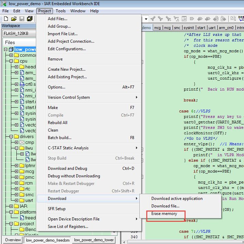Collapse the drivers folder node
Image resolution: width=244 pixels, height=244 pixels.
11,137
